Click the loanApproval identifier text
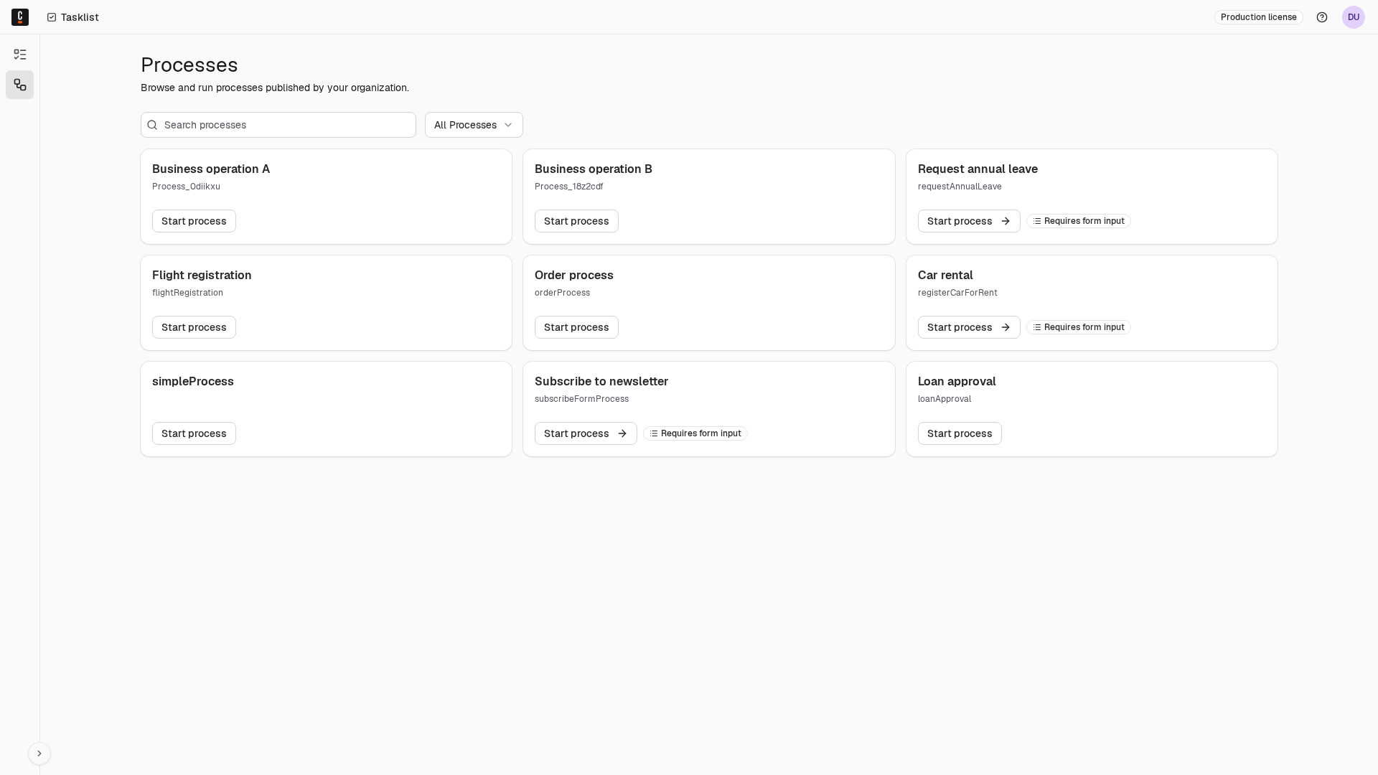1378x775 pixels. [945, 399]
